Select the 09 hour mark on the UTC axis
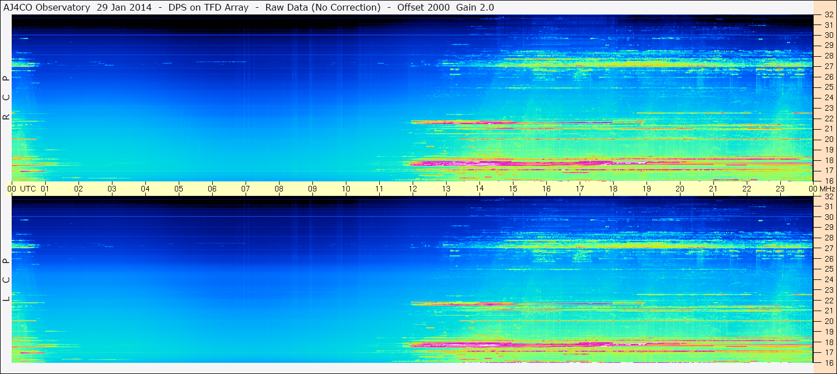837x374 pixels. point(312,189)
